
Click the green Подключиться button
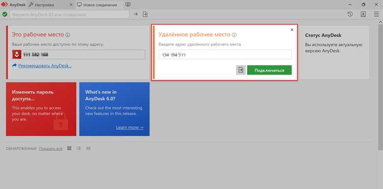point(270,70)
